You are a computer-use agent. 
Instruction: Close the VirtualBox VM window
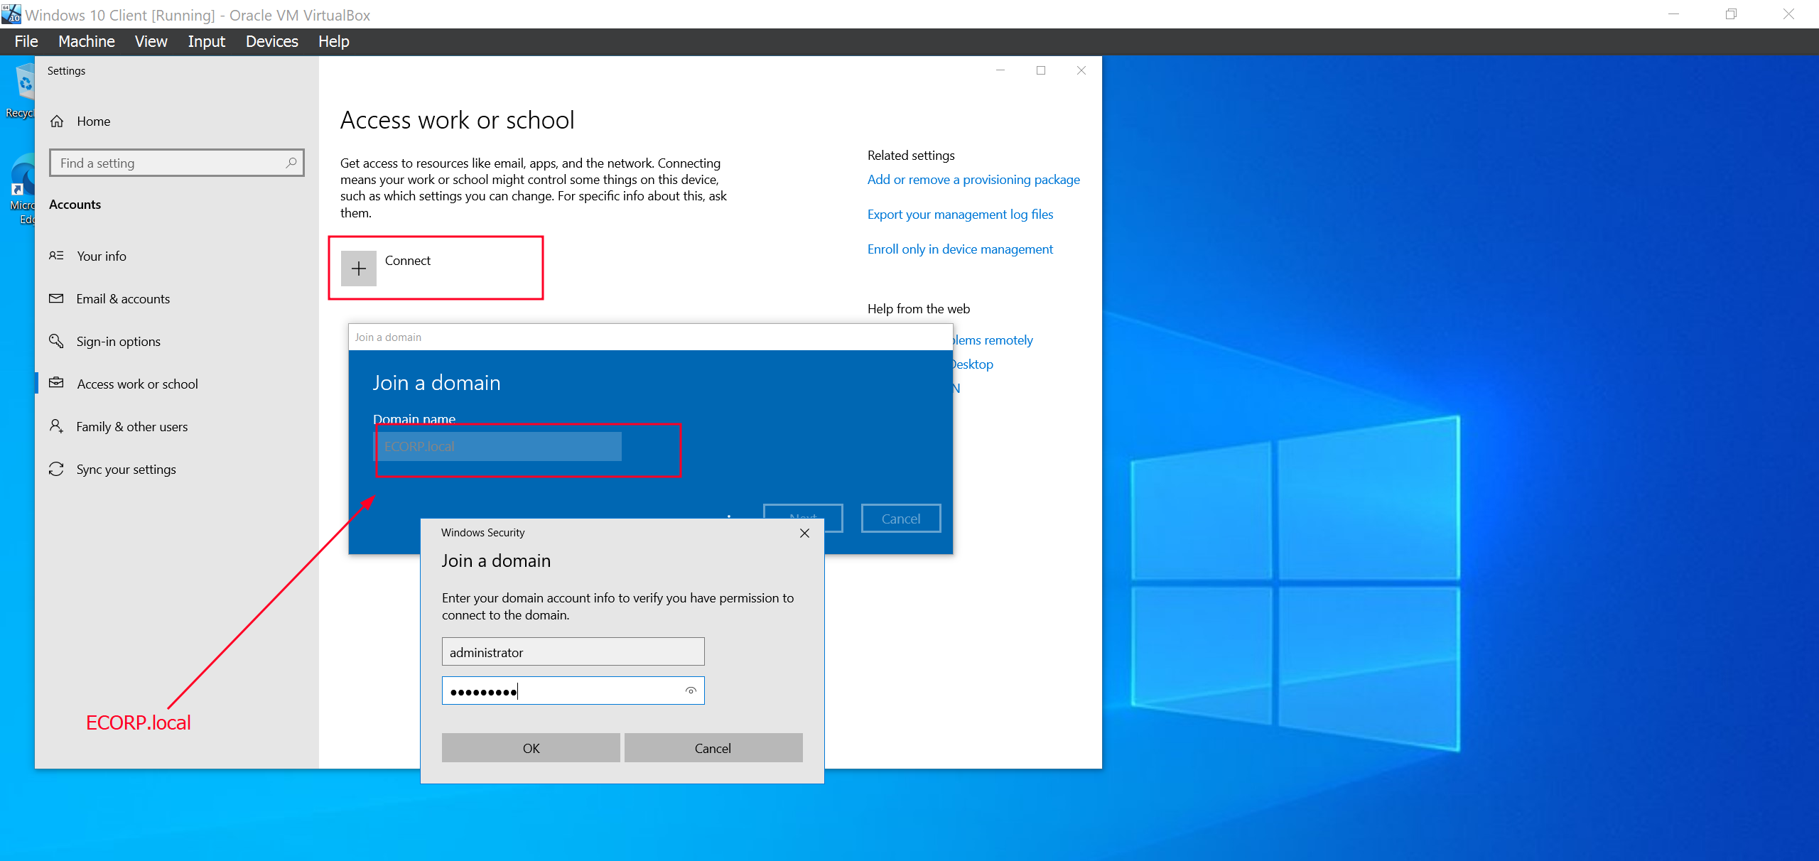point(1789,14)
